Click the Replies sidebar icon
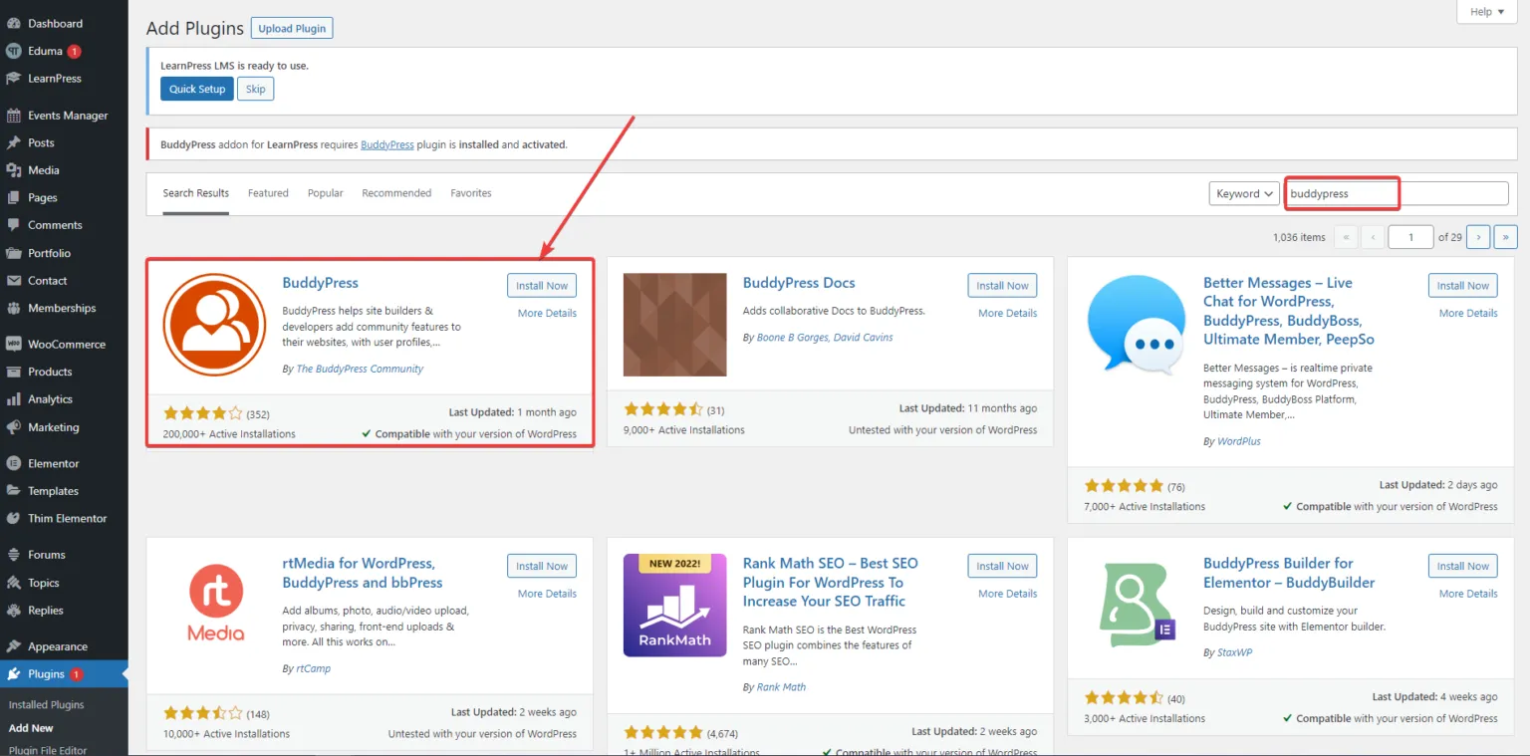The height and width of the screenshot is (756, 1530). [x=14, y=610]
